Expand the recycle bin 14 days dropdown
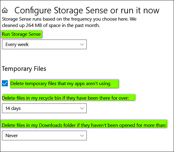This screenshot has width=174, height=152. tap(44, 108)
